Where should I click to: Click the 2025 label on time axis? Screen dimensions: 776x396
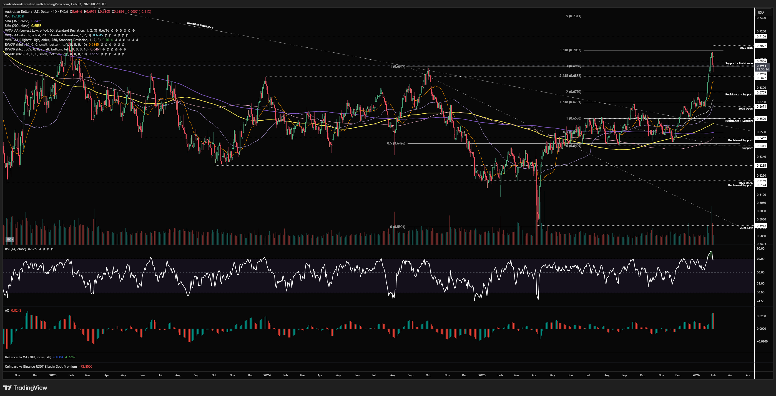click(482, 375)
